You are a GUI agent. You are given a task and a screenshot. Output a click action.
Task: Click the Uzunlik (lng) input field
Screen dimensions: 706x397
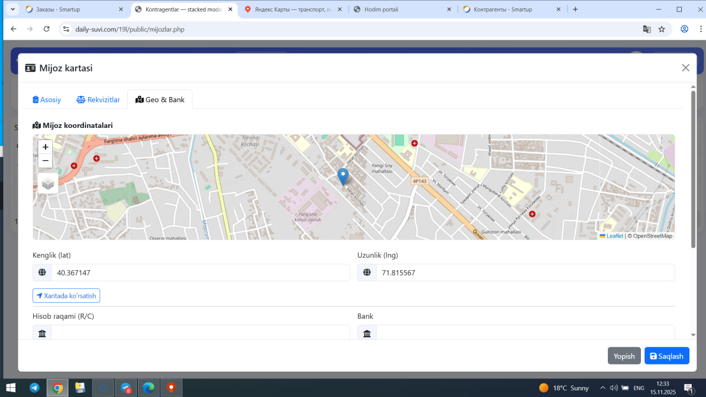pos(525,273)
